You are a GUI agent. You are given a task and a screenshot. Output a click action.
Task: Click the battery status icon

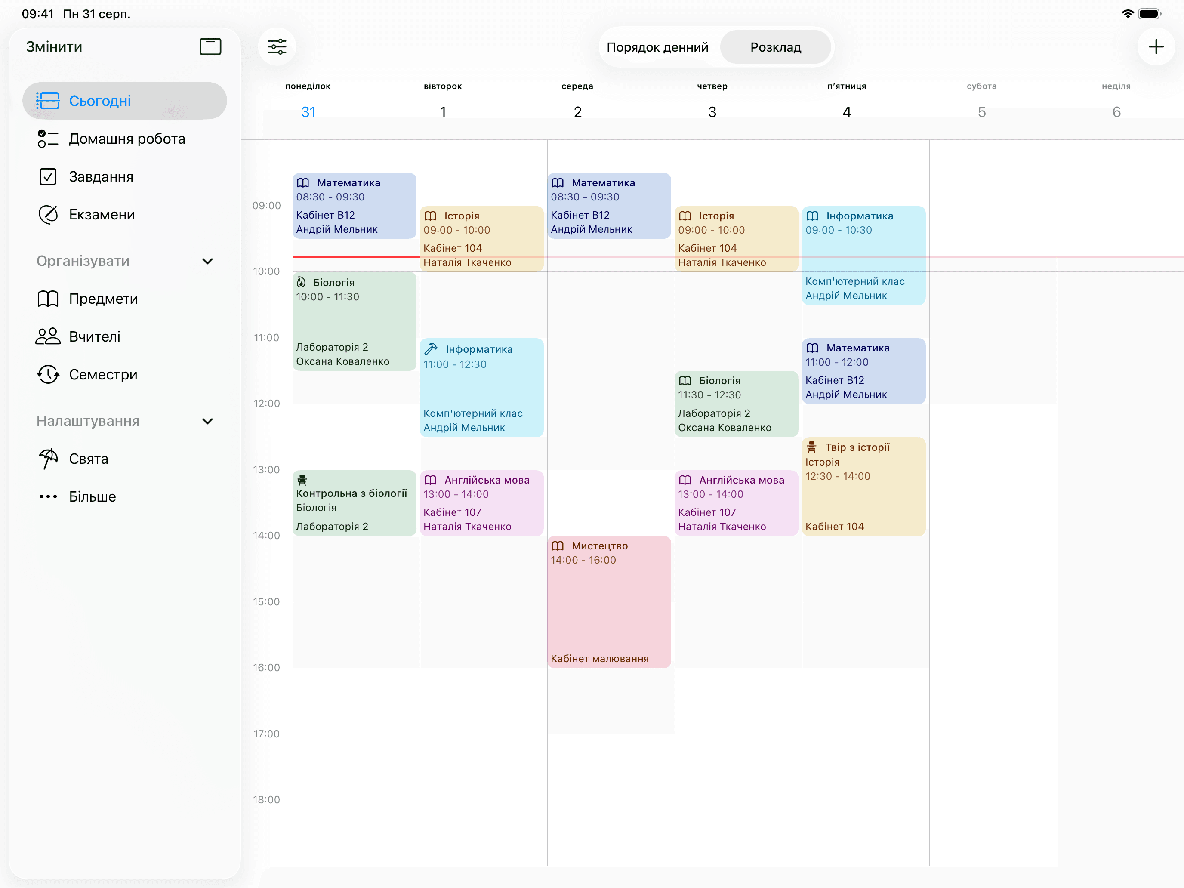(x=1150, y=14)
